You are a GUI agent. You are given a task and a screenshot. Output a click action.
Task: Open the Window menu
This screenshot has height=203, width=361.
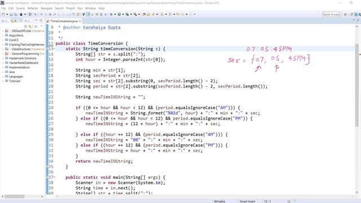[x=90, y=8]
